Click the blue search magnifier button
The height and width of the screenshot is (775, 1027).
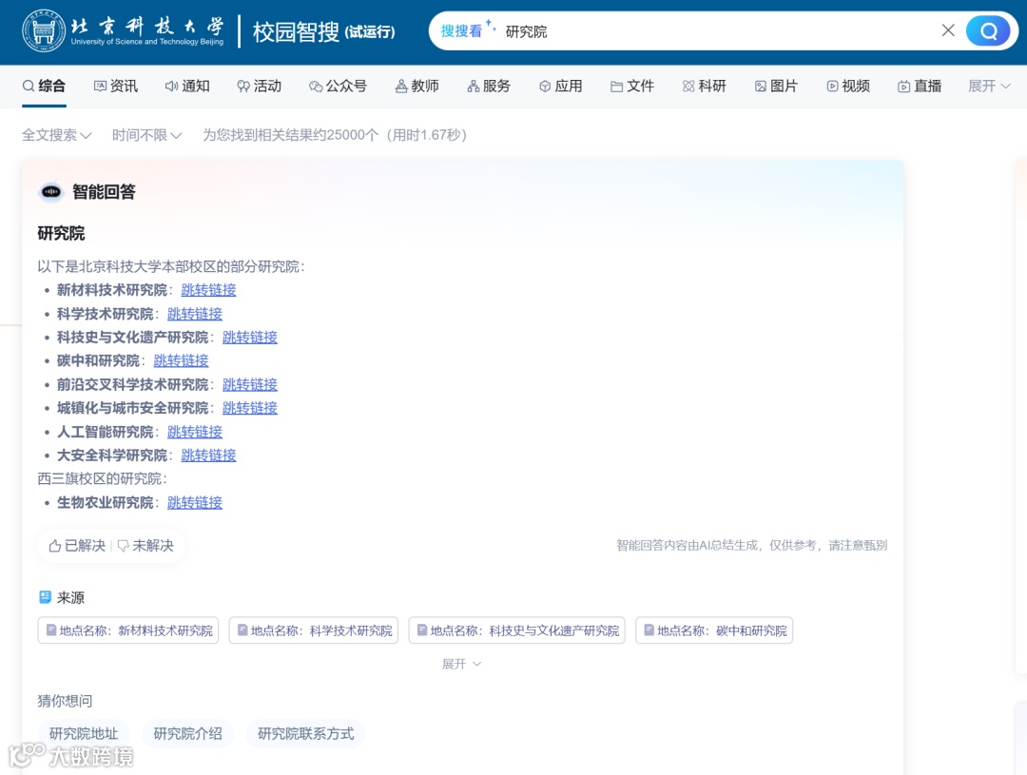pos(988,30)
